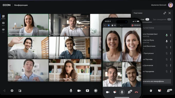Click the mute all microphones button
175x98 pixels.
tap(157, 81)
